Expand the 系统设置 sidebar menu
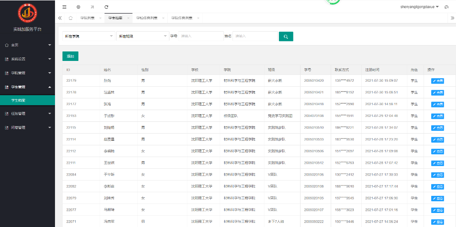Screen dimensions: 456x227 click(x=27, y=59)
